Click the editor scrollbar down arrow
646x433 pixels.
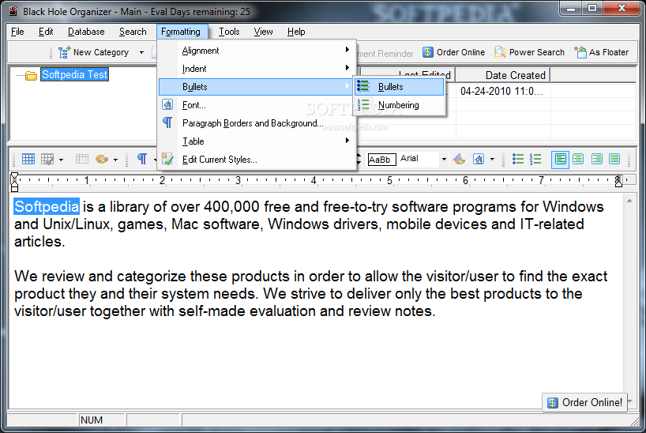[630, 401]
